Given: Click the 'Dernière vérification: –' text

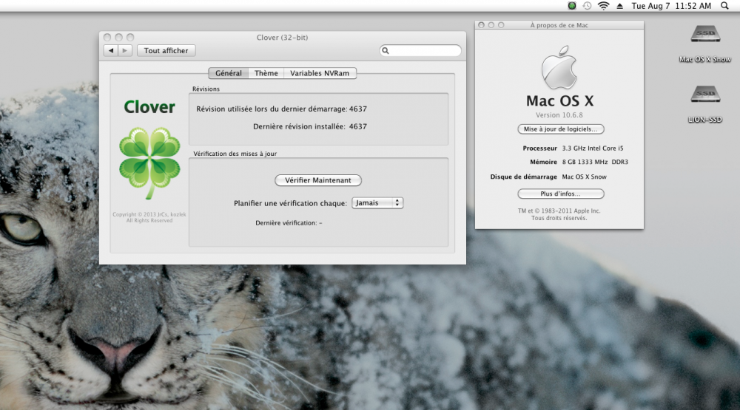Looking at the screenshot, I should (289, 223).
